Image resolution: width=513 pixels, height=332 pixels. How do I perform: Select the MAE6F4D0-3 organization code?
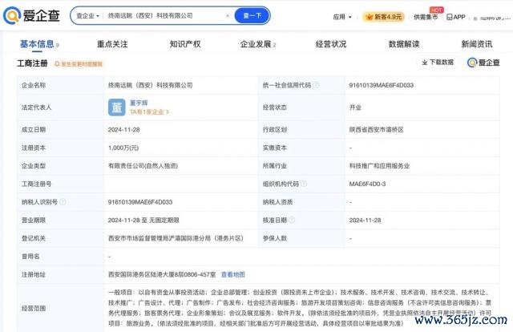(367, 184)
